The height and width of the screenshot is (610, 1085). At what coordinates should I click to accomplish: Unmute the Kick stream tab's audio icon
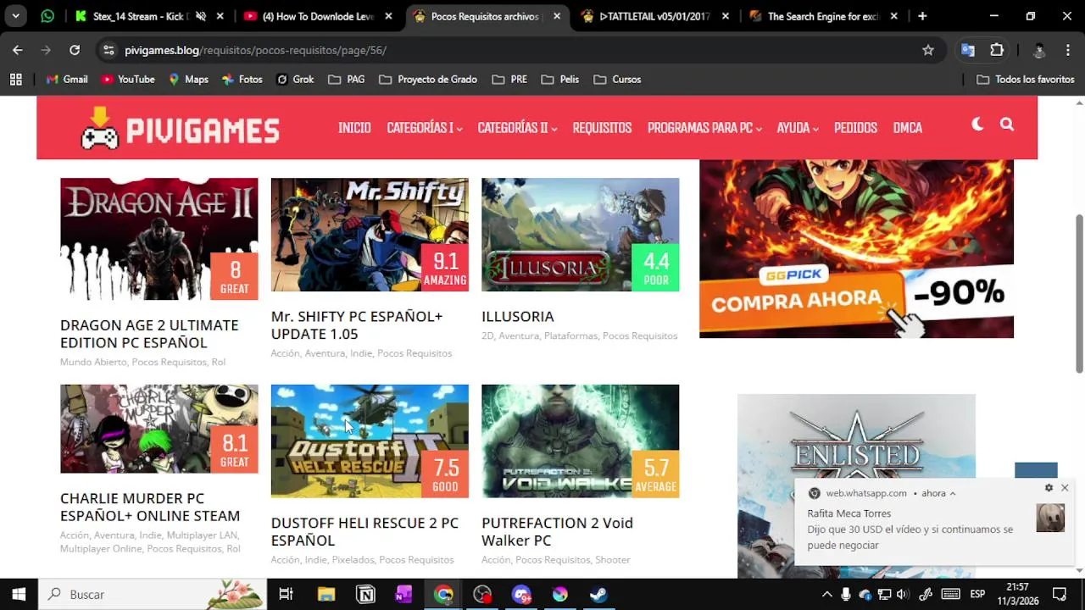pos(201,16)
